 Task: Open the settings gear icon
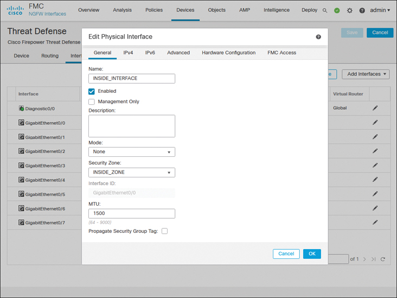click(350, 10)
